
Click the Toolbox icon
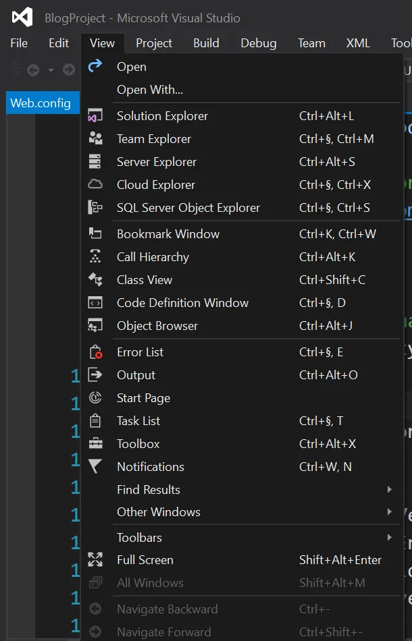95,443
